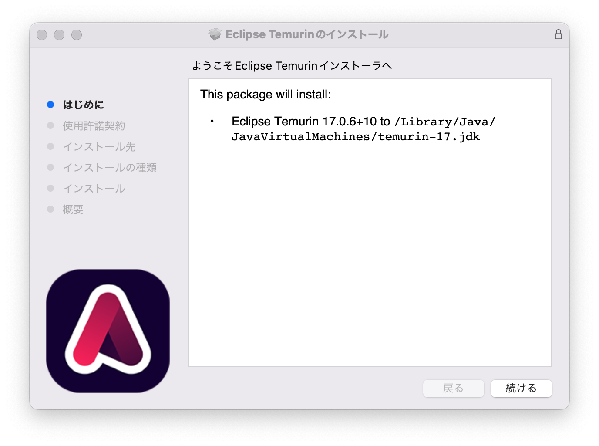
Task: Click the heading ようこそ Eclipse Temurin インストーラへ
Action: pos(292,66)
